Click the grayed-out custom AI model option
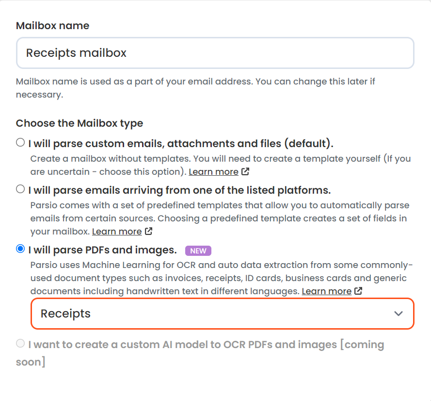 pos(20,344)
